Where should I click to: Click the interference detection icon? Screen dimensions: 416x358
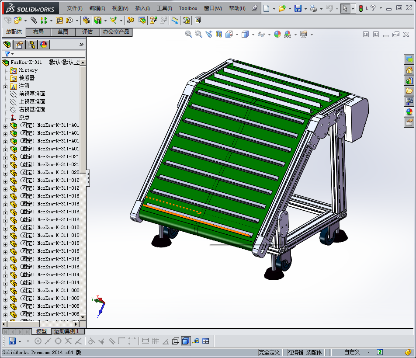coord(186,20)
